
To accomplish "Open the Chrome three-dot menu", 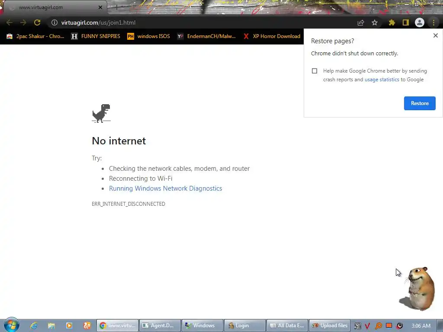I will click(433, 22).
